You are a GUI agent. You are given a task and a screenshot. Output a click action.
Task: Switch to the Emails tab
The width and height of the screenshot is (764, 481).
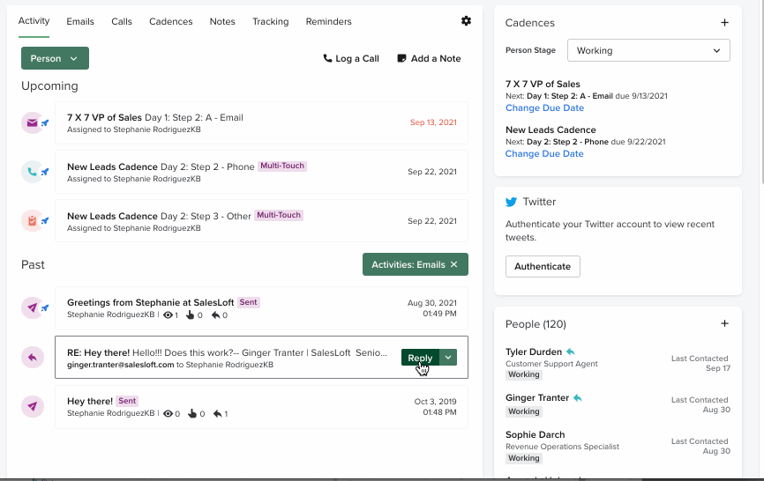80,21
